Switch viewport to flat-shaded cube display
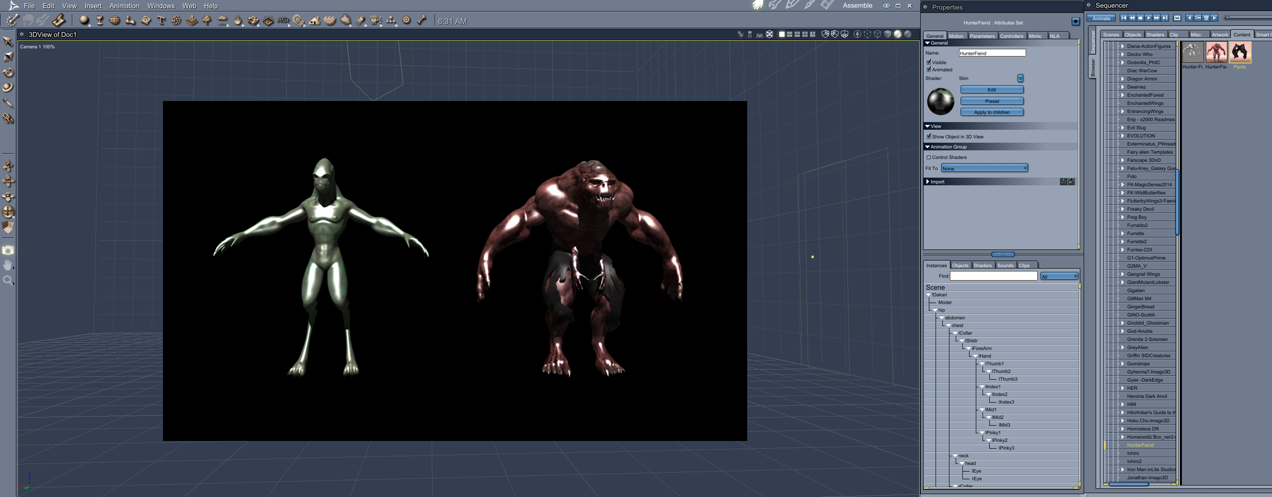Image resolution: width=1272 pixels, height=497 pixels. click(x=887, y=34)
